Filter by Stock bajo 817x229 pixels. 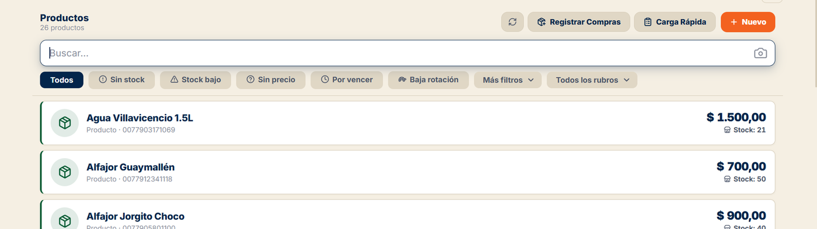[x=195, y=80]
